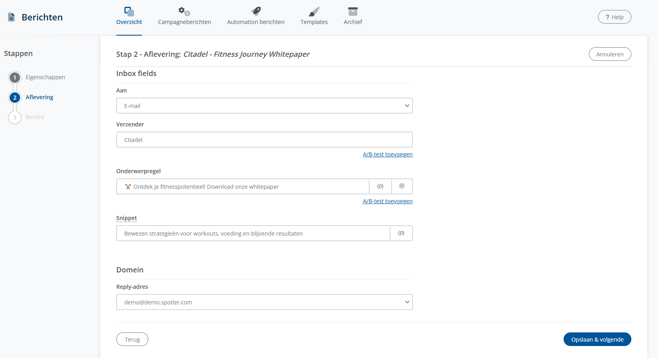
Task: Add A/B-test for Verzender field
Action: 387,154
